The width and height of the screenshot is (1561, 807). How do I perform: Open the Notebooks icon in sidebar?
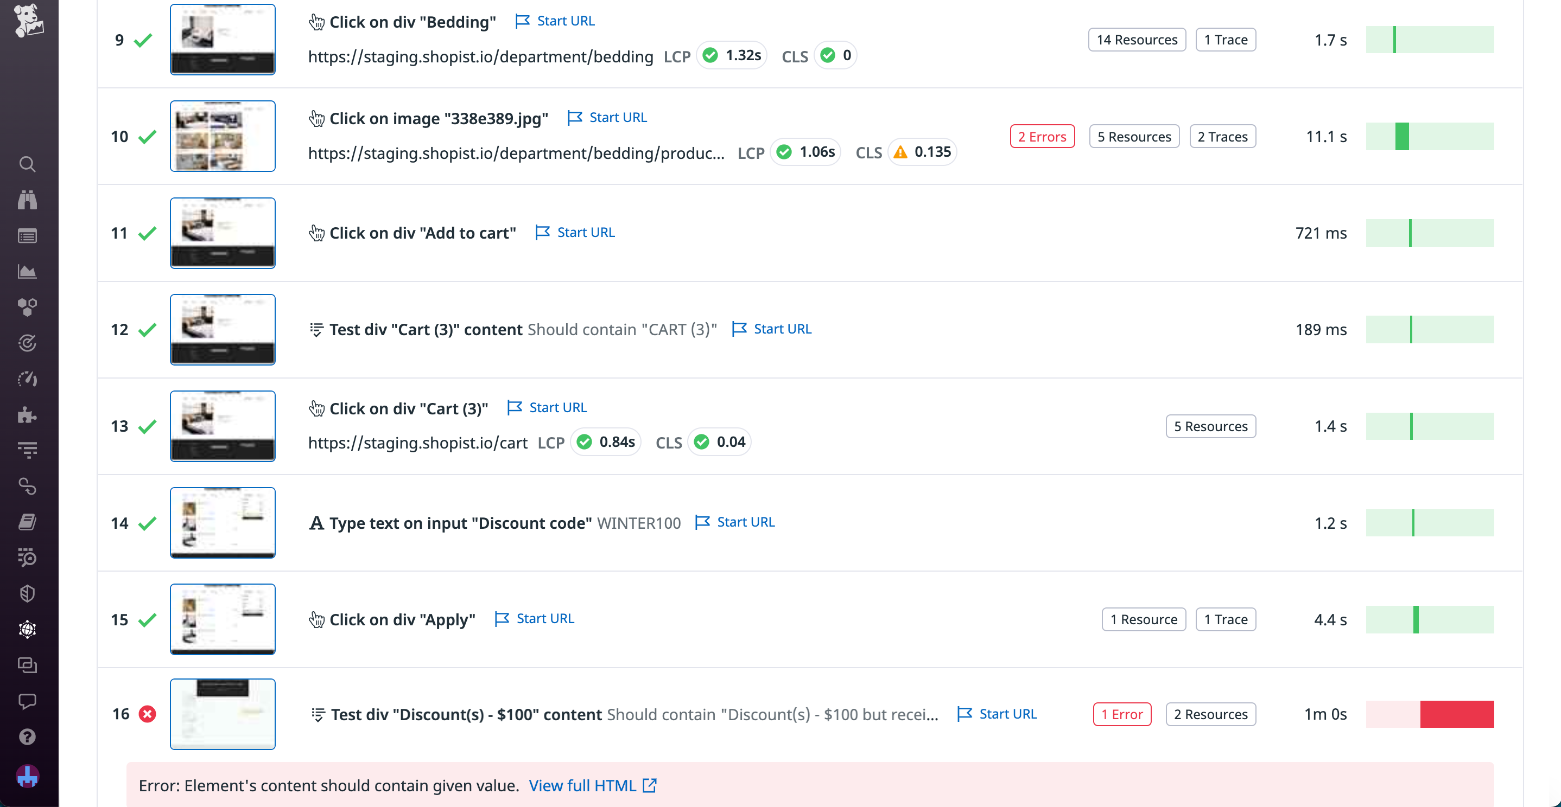click(27, 522)
